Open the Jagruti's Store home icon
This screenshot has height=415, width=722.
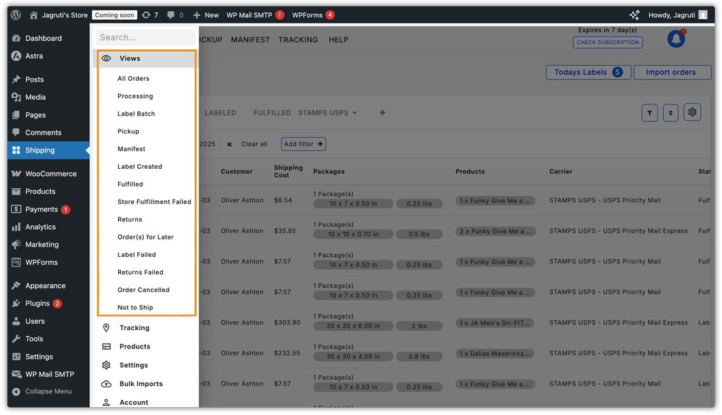pyautogui.click(x=33, y=14)
